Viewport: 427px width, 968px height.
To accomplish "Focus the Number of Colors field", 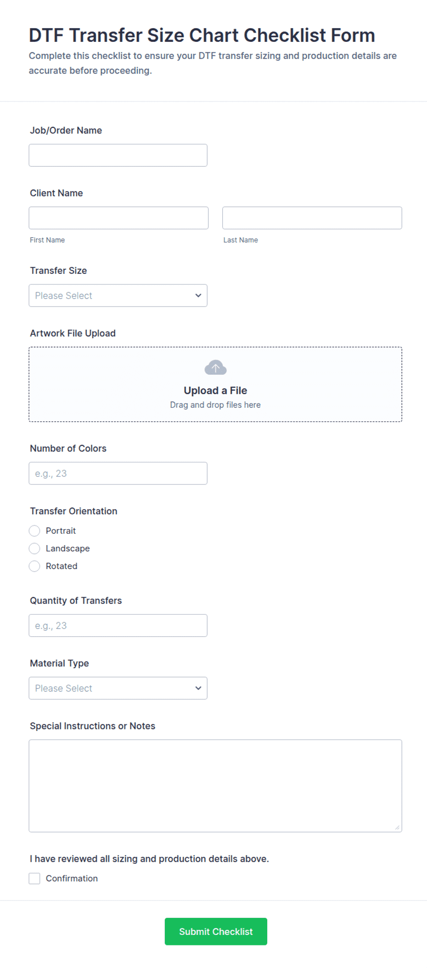I will [x=118, y=473].
